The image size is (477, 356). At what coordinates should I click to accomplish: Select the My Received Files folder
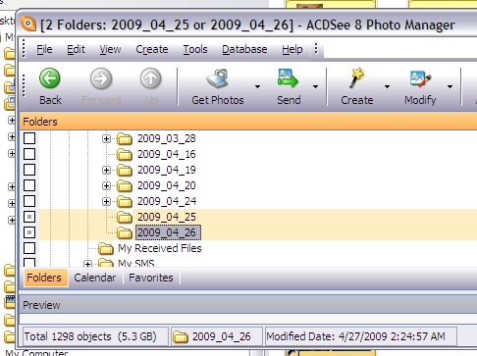point(160,248)
